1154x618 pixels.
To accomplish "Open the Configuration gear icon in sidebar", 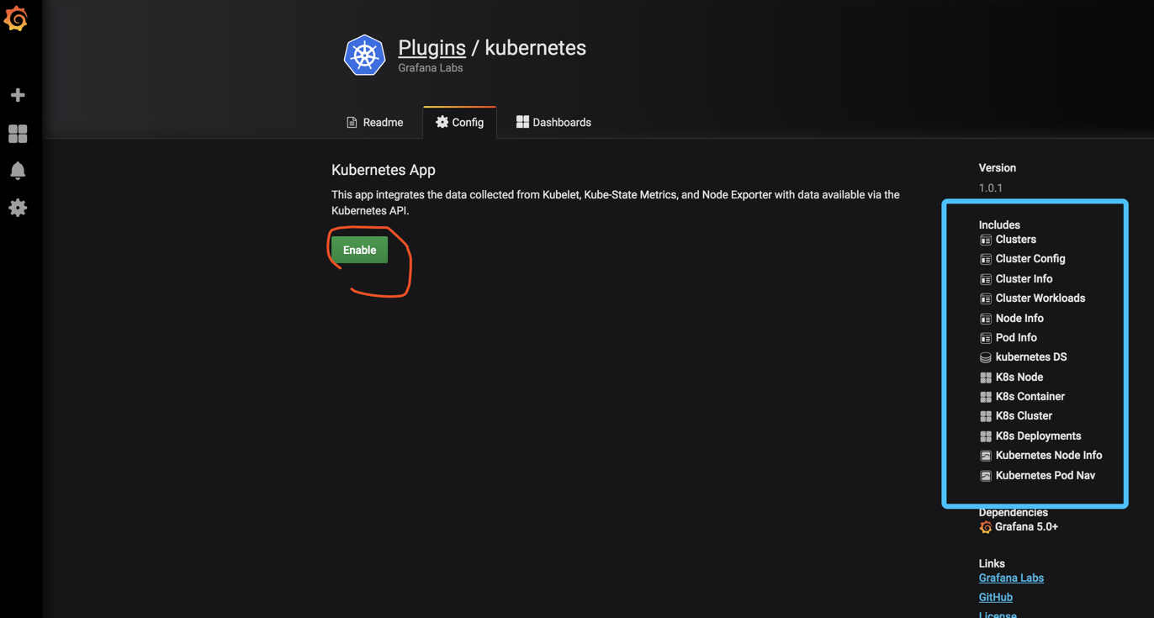I will [18, 208].
